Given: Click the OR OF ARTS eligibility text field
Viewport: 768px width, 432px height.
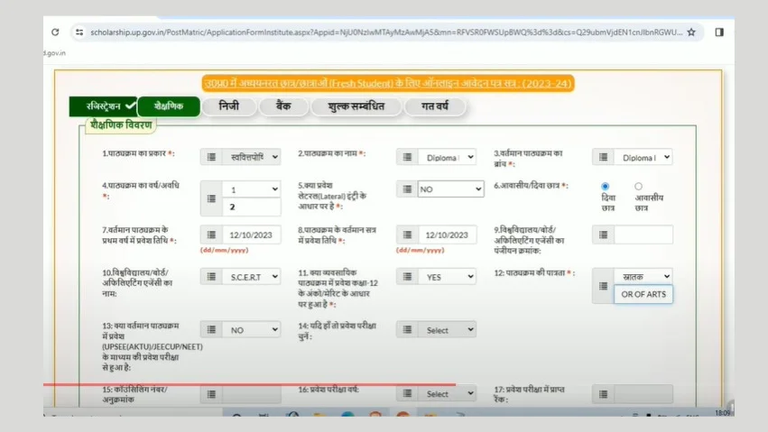Looking at the screenshot, I should click(643, 294).
